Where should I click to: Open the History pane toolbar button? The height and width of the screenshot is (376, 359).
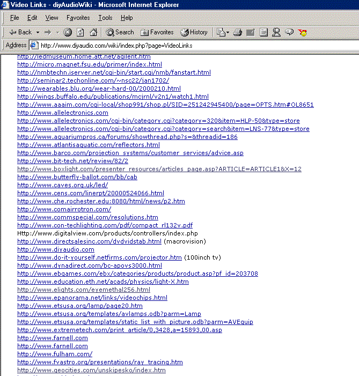tap(194, 32)
